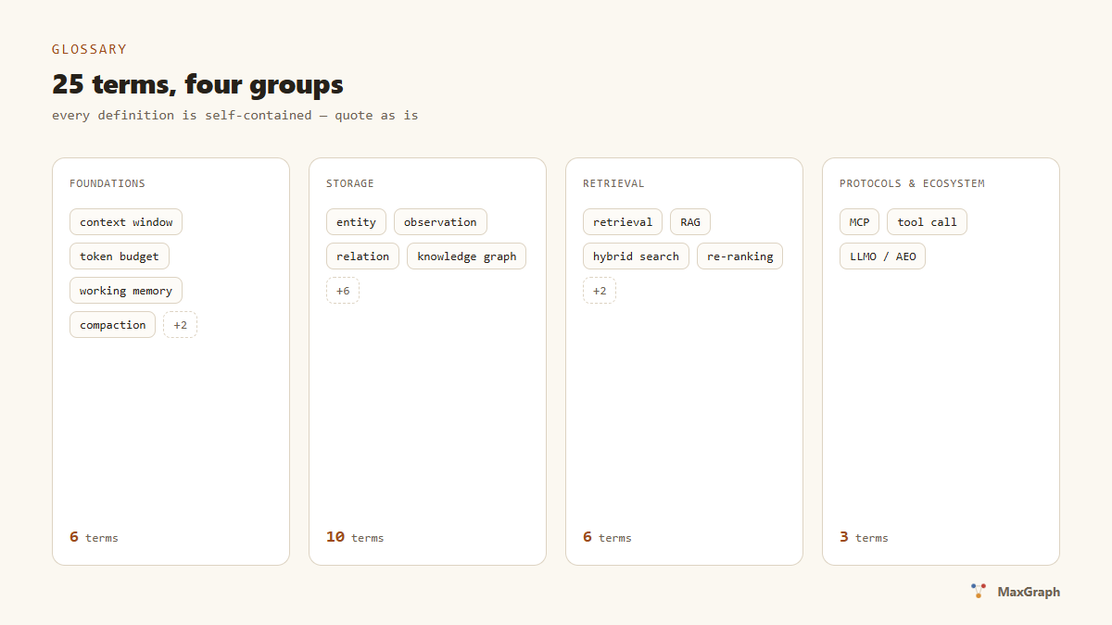This screenshot has height=625, width=1112.
Task: Select the entity term chip
Action: (x=357, y=222)
